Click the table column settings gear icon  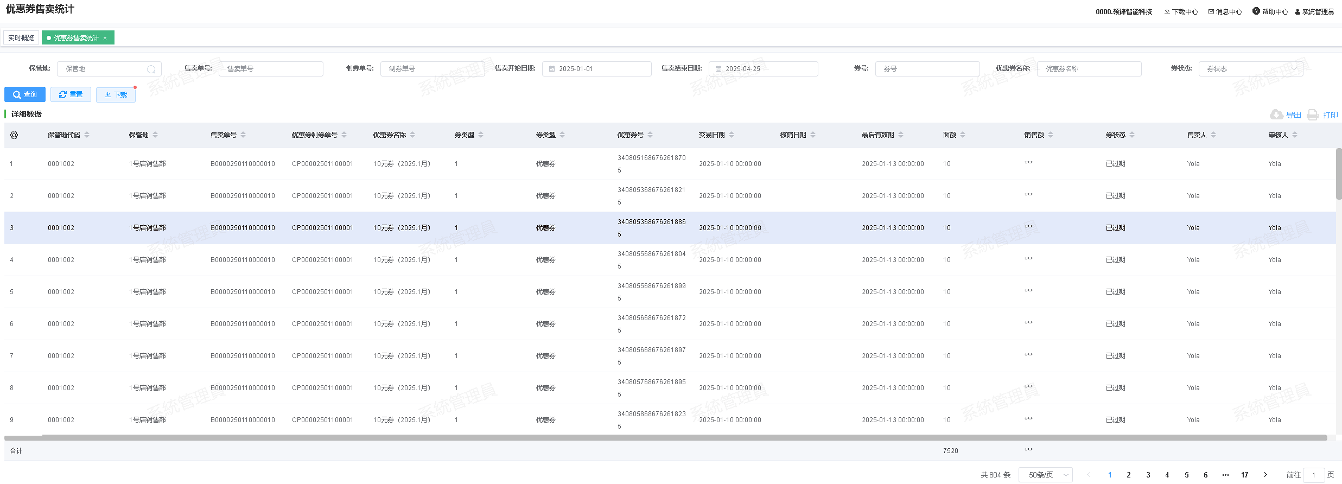(14, 135)
